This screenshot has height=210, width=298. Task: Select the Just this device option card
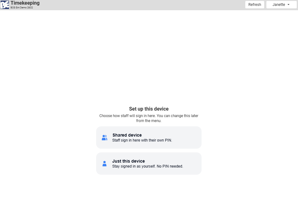click(x=149, y=164)
